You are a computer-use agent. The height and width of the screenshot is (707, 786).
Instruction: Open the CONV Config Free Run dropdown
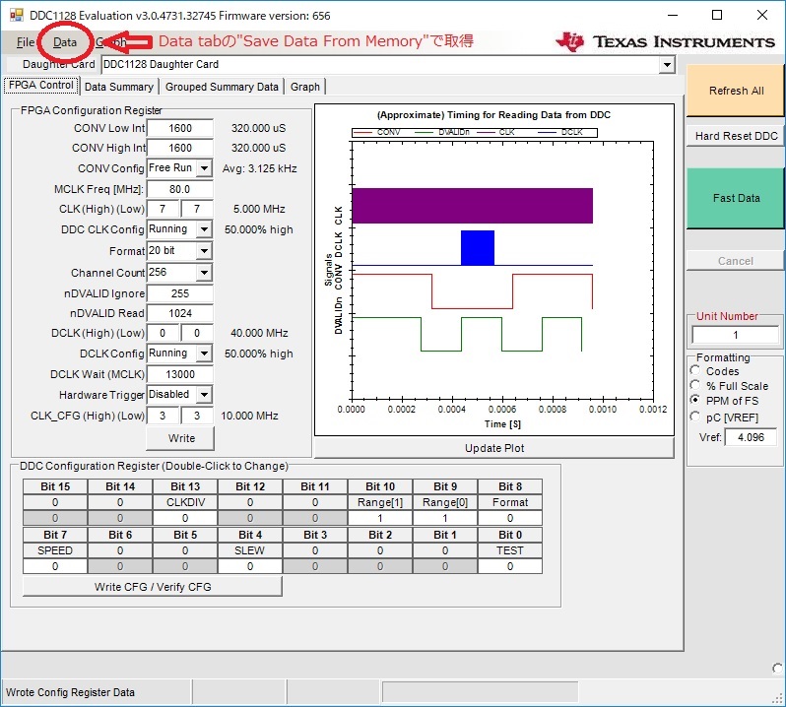[x=204, y=168]
